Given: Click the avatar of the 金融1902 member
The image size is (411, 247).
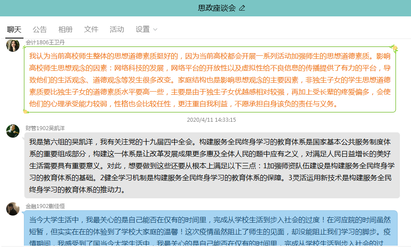Looking at the screenshot, I should click(13, 209).
